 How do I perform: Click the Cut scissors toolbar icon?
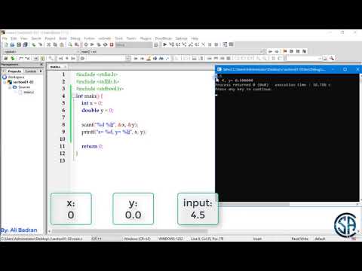point(49,44)
